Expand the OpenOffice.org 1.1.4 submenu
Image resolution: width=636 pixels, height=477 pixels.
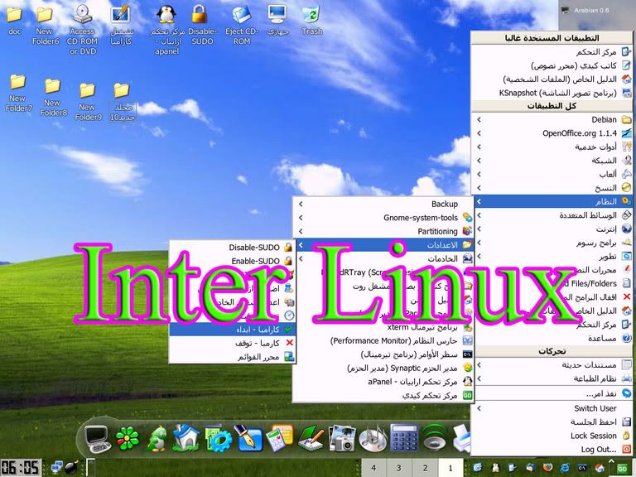click(553, 133)
